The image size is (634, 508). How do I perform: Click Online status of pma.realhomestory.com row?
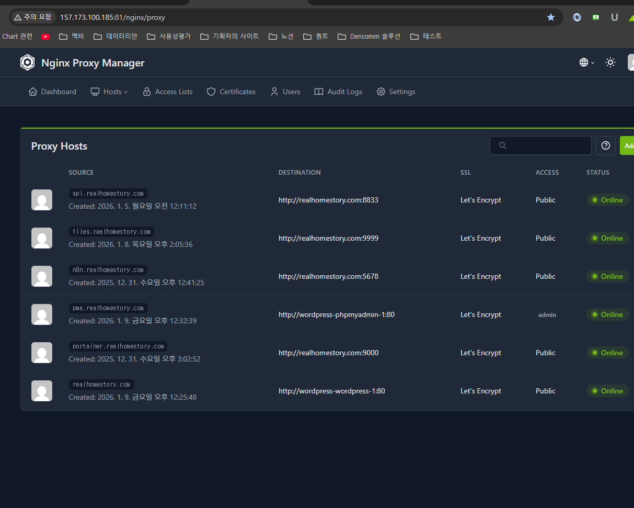pos(607,314)
